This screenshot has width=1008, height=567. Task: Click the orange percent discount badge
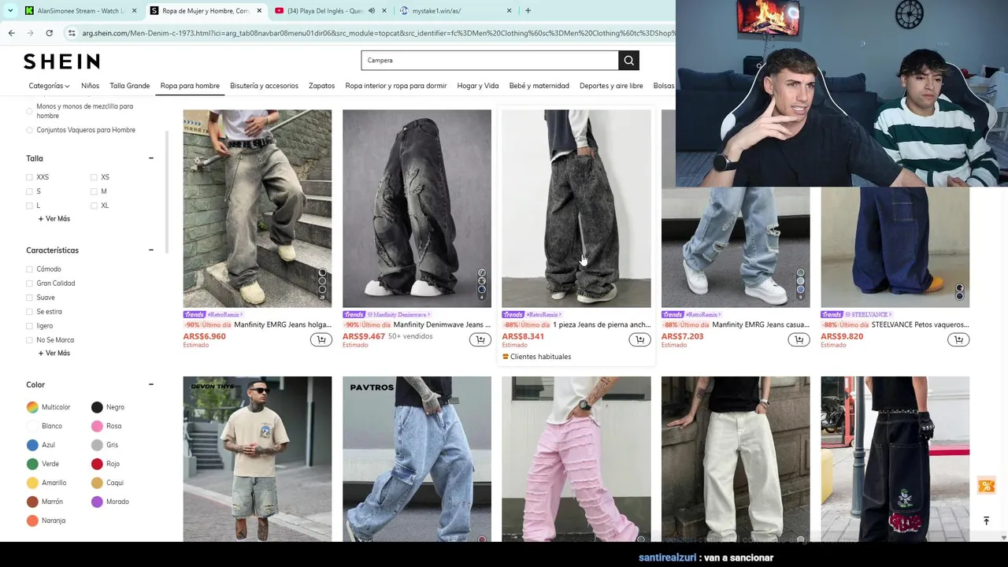986,486
